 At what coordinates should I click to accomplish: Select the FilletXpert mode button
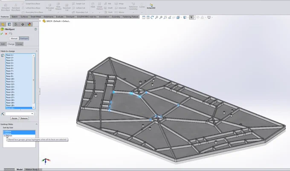pyautogui.click(x=24, y=38)
